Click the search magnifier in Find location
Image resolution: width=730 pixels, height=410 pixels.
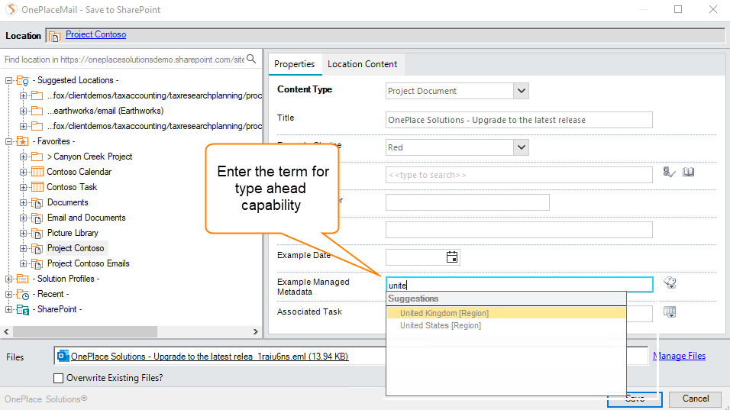pyautogui.click(x=251, y=59)
